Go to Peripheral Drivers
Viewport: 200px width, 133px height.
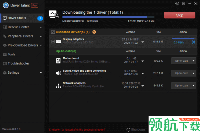point(22,36)
